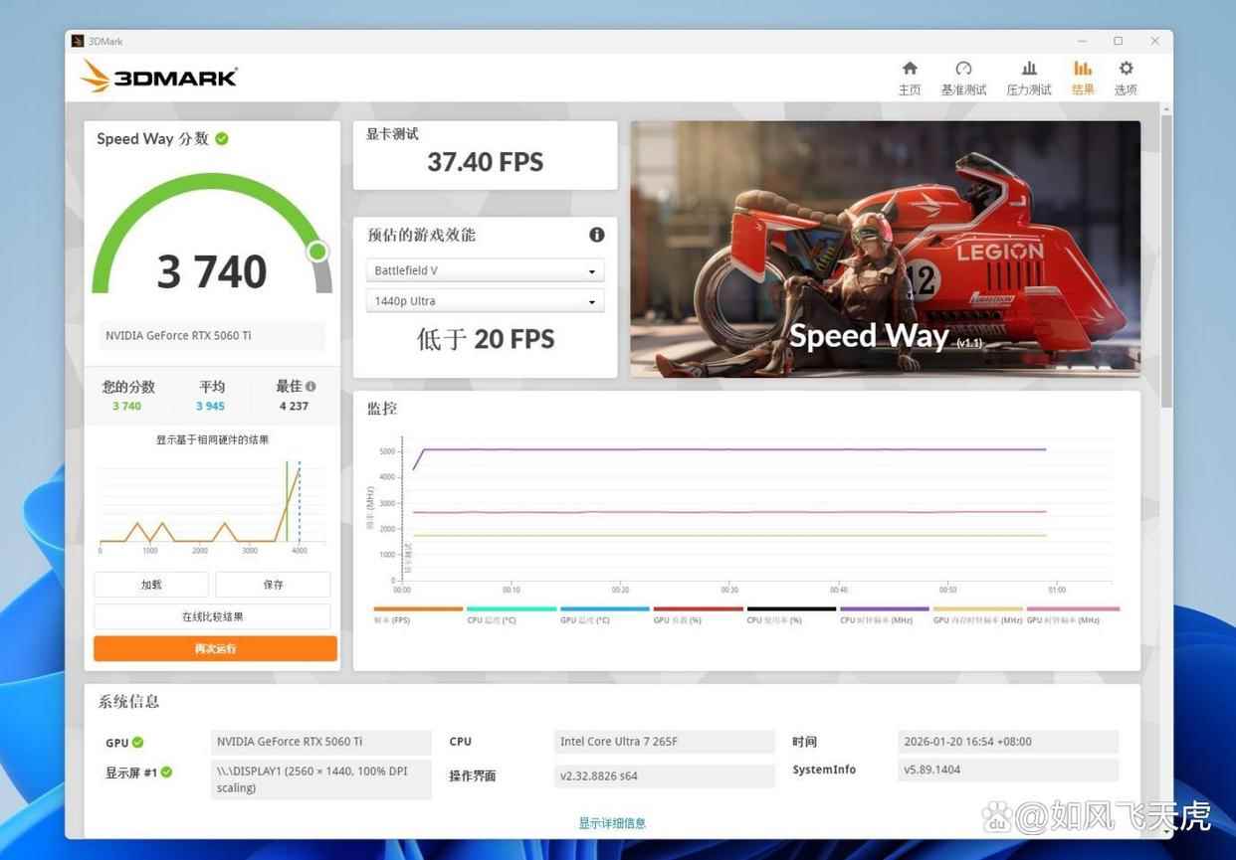This screenshot has width=1236, height=860.
Task: Click the 37.40 FPS graphics test value
Action: [486, 162]
